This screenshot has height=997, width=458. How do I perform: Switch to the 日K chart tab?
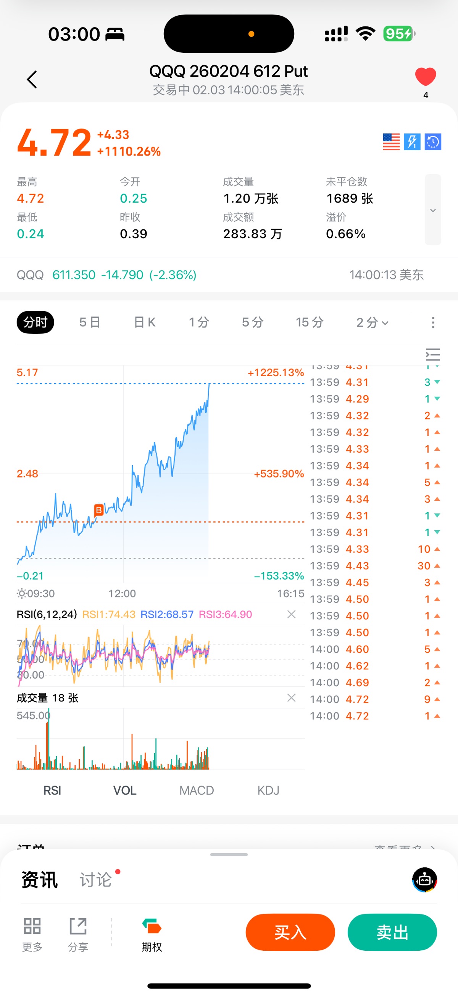coord(145,322)
